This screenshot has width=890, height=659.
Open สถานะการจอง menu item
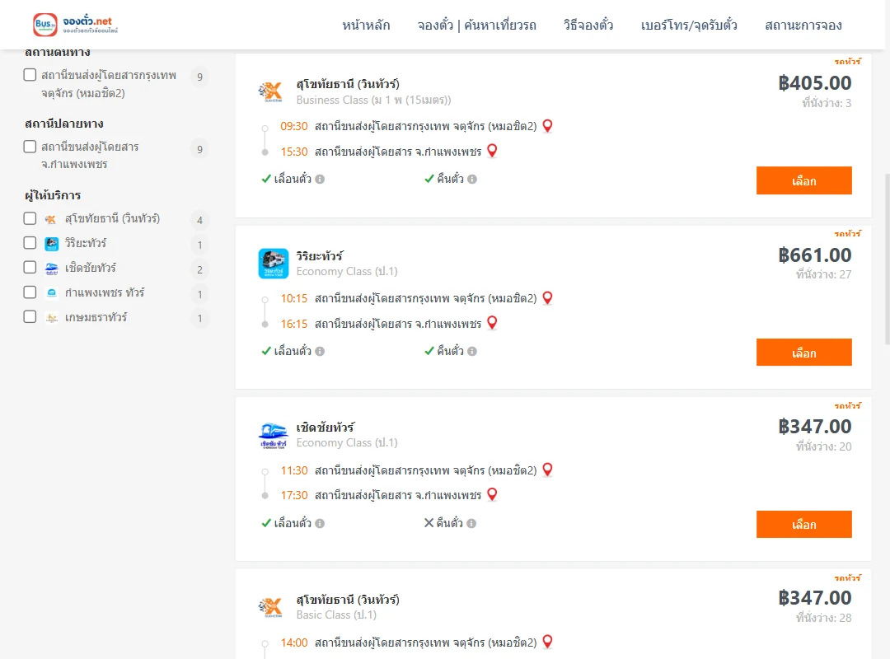(x=803, y=25)
